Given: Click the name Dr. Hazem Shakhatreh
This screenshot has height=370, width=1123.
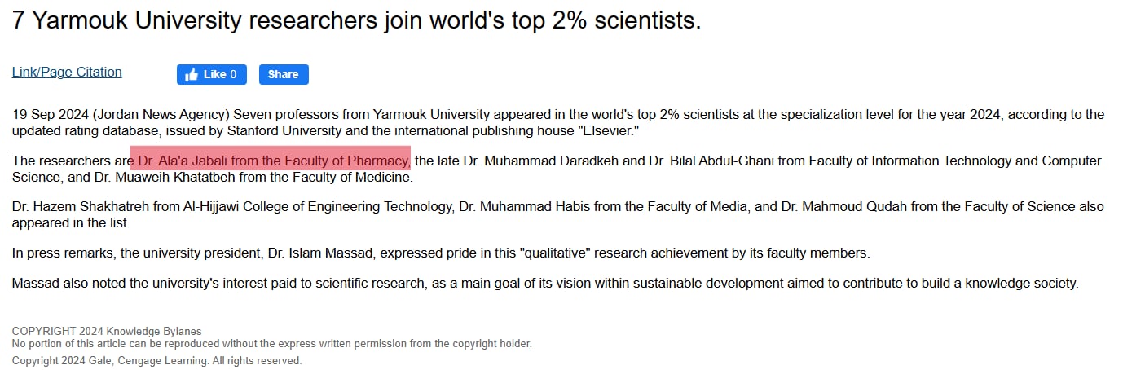Looking at the screenshot, I should tap(81, 207).
